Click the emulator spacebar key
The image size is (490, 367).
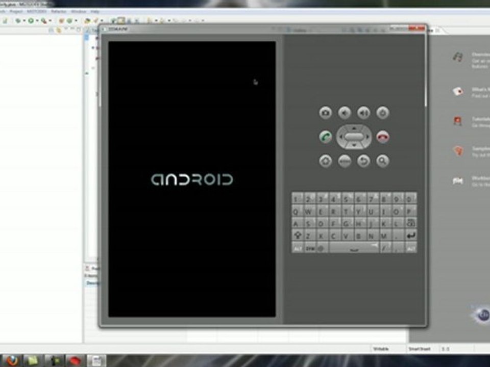click(x=354, y=248)
